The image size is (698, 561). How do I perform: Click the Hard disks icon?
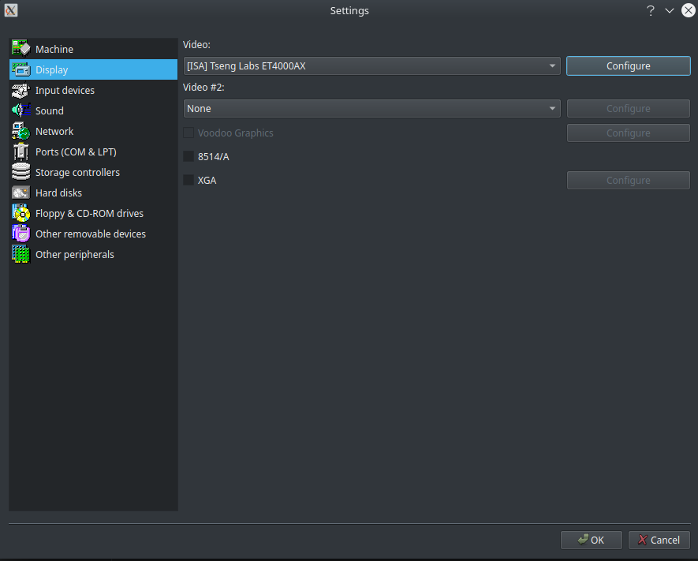[21, 193]
